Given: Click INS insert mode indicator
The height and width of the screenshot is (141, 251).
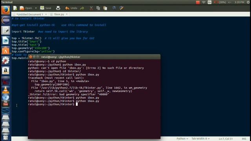Looking at the screenshot, I should 244,139.
